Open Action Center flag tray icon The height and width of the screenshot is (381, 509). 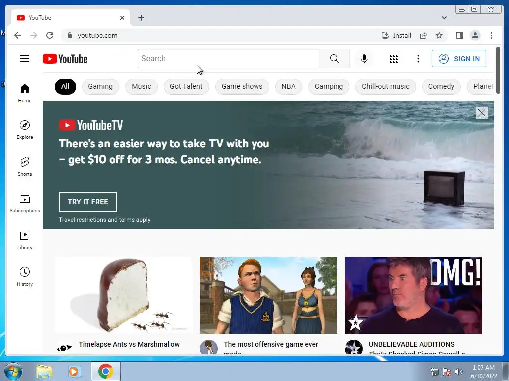click(x=447, y=372)
